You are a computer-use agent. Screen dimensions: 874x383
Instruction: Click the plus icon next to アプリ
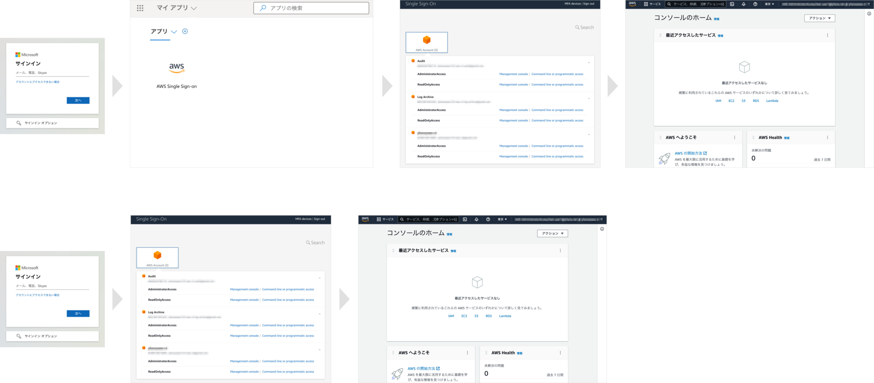(185, 31)
